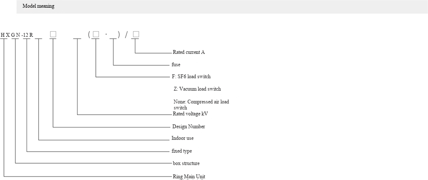Click the "F: SF6 load switch" label

tap(191, 77)
